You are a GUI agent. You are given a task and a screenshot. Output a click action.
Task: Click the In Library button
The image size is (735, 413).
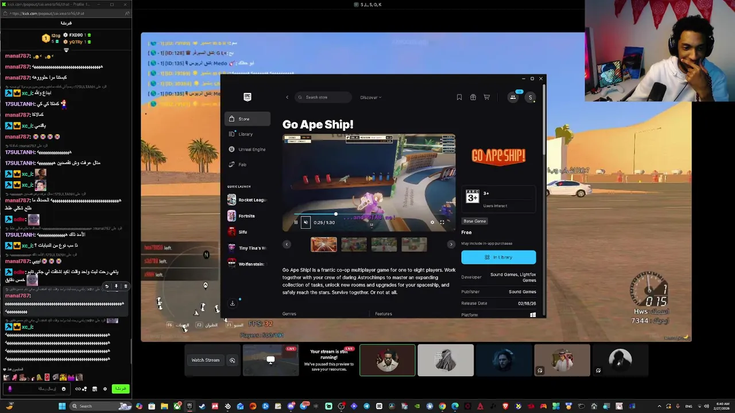498,257
